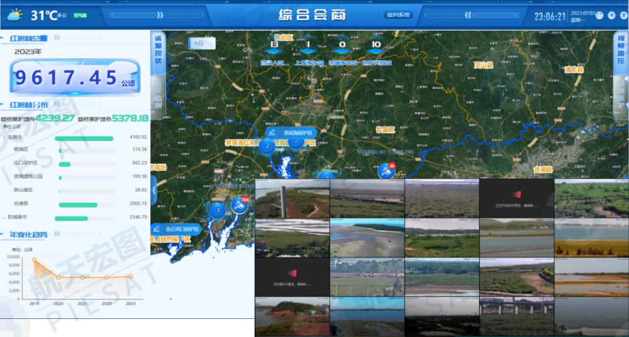Collapse the 防城港市 tree row

4,217
